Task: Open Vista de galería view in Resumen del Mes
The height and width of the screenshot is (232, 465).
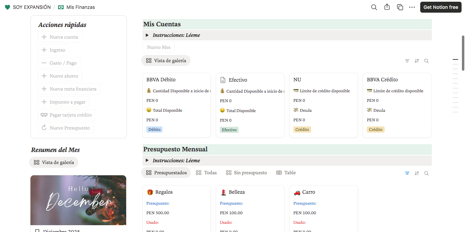Action: click(x=54, y=162)
